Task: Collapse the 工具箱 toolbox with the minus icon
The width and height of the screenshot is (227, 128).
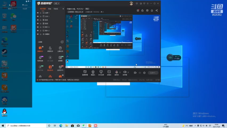Action: coord(62,42)
